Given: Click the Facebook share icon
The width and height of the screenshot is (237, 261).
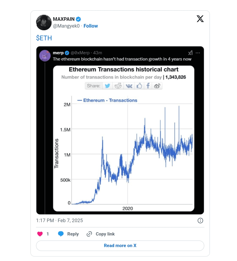Looking at the screenshot, I should click(x=148, y=86).
